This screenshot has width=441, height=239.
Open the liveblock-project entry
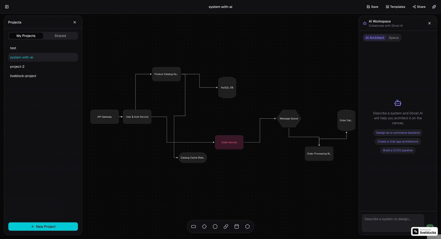(43, 76)
